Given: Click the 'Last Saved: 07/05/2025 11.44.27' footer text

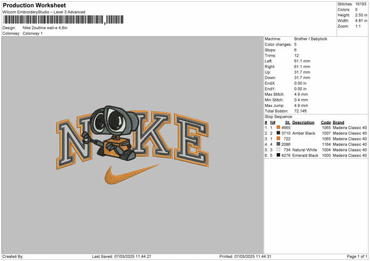Looking at the screenshot, I should click(x=121, y=257).
